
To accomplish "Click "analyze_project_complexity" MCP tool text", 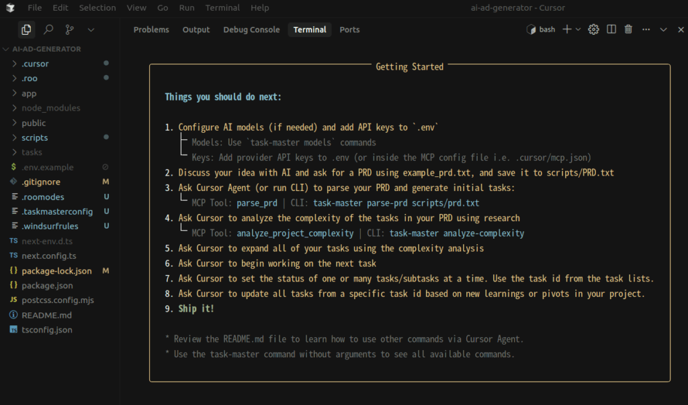I will point(296,233).
